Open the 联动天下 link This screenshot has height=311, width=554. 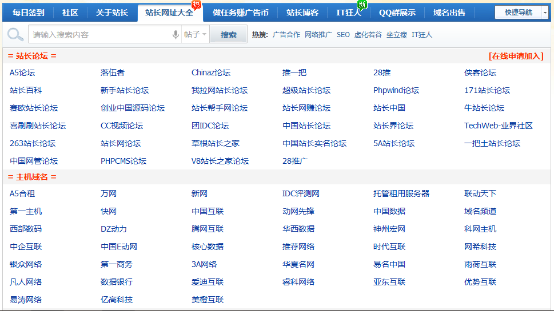point(480,193)
